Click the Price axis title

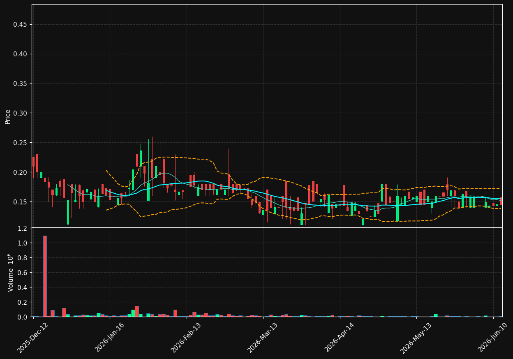(x=8, y=116)
